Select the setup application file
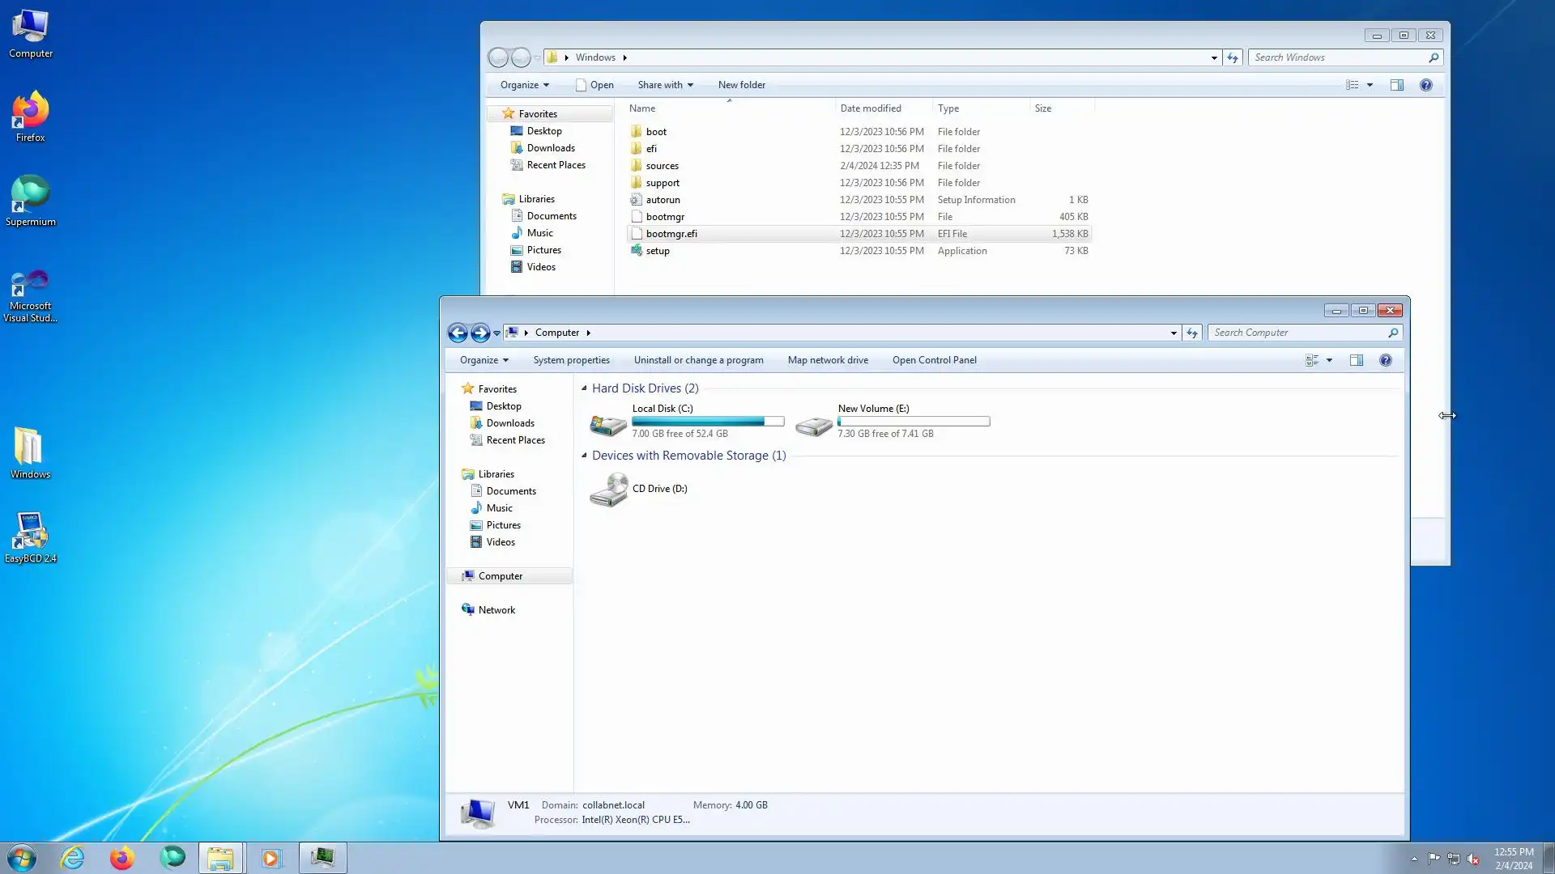Viewport: 1555px width, 874px height. tap(658, 251)
